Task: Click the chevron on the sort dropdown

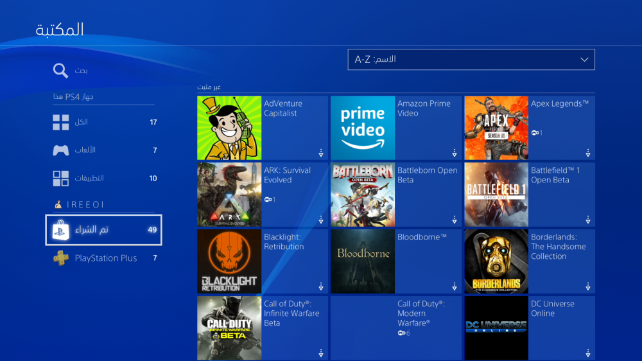Action: 584,60
